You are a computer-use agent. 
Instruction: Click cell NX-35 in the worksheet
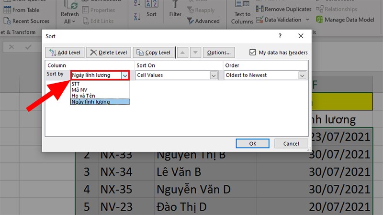[126, 190]
